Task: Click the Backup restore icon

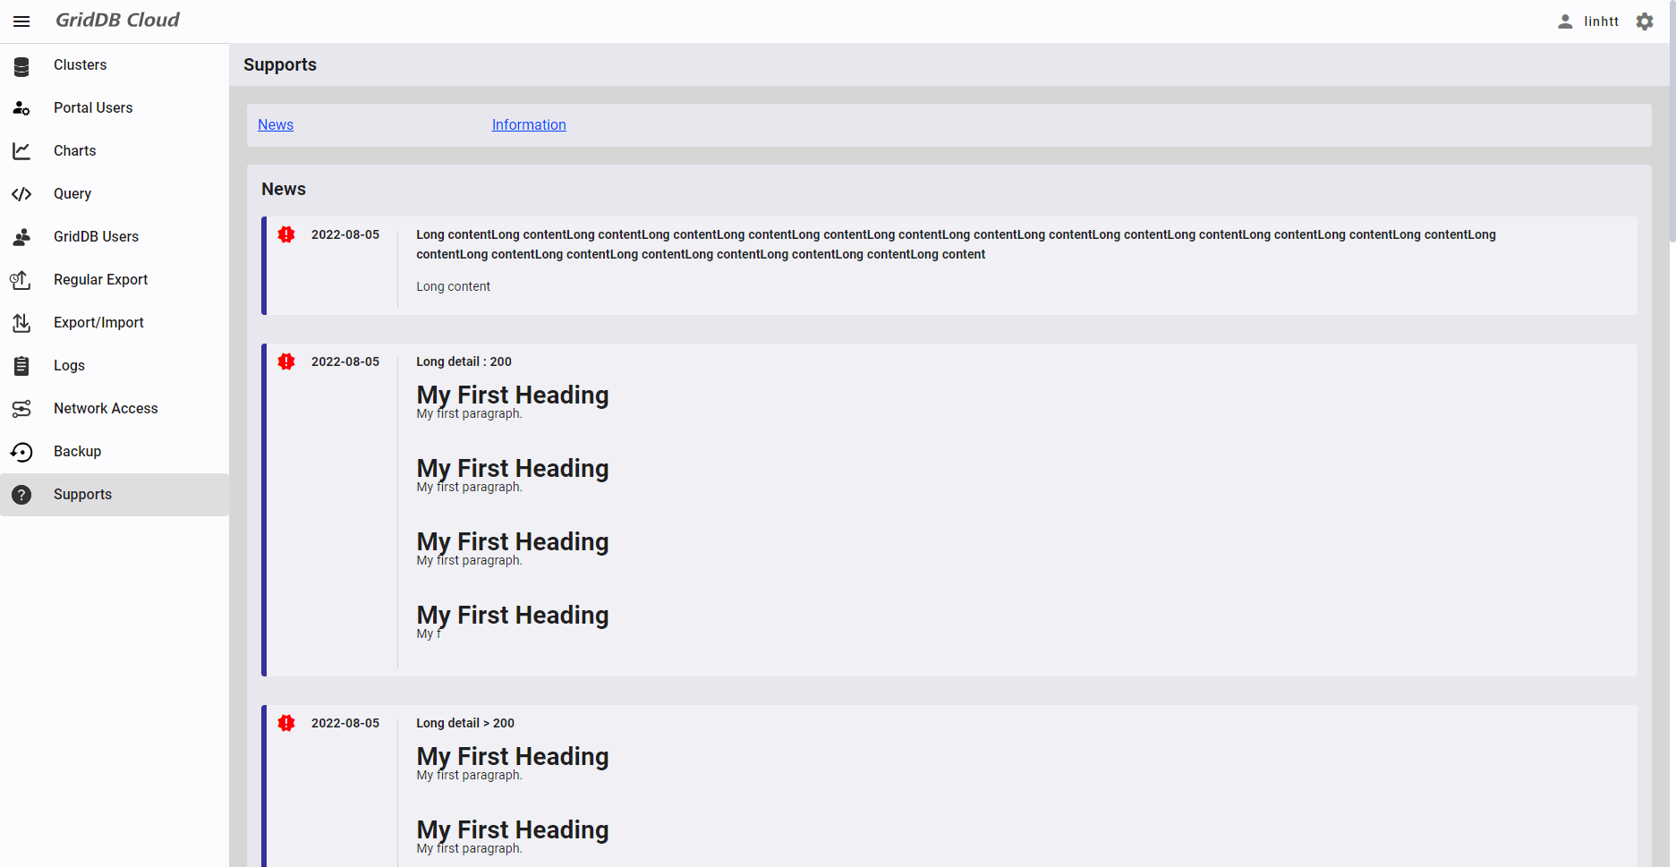Action: (21, 452)
